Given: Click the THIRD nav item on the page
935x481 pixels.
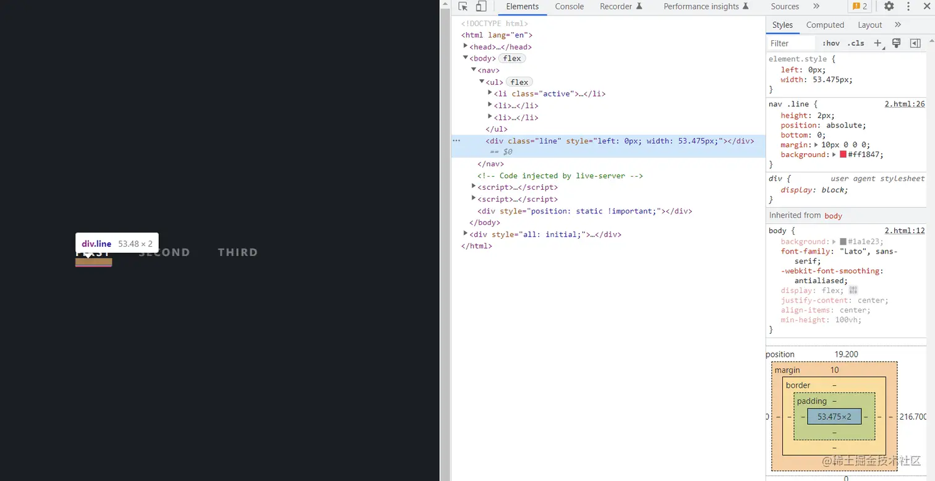Looking at the screenshot, I should pos(237,252).
